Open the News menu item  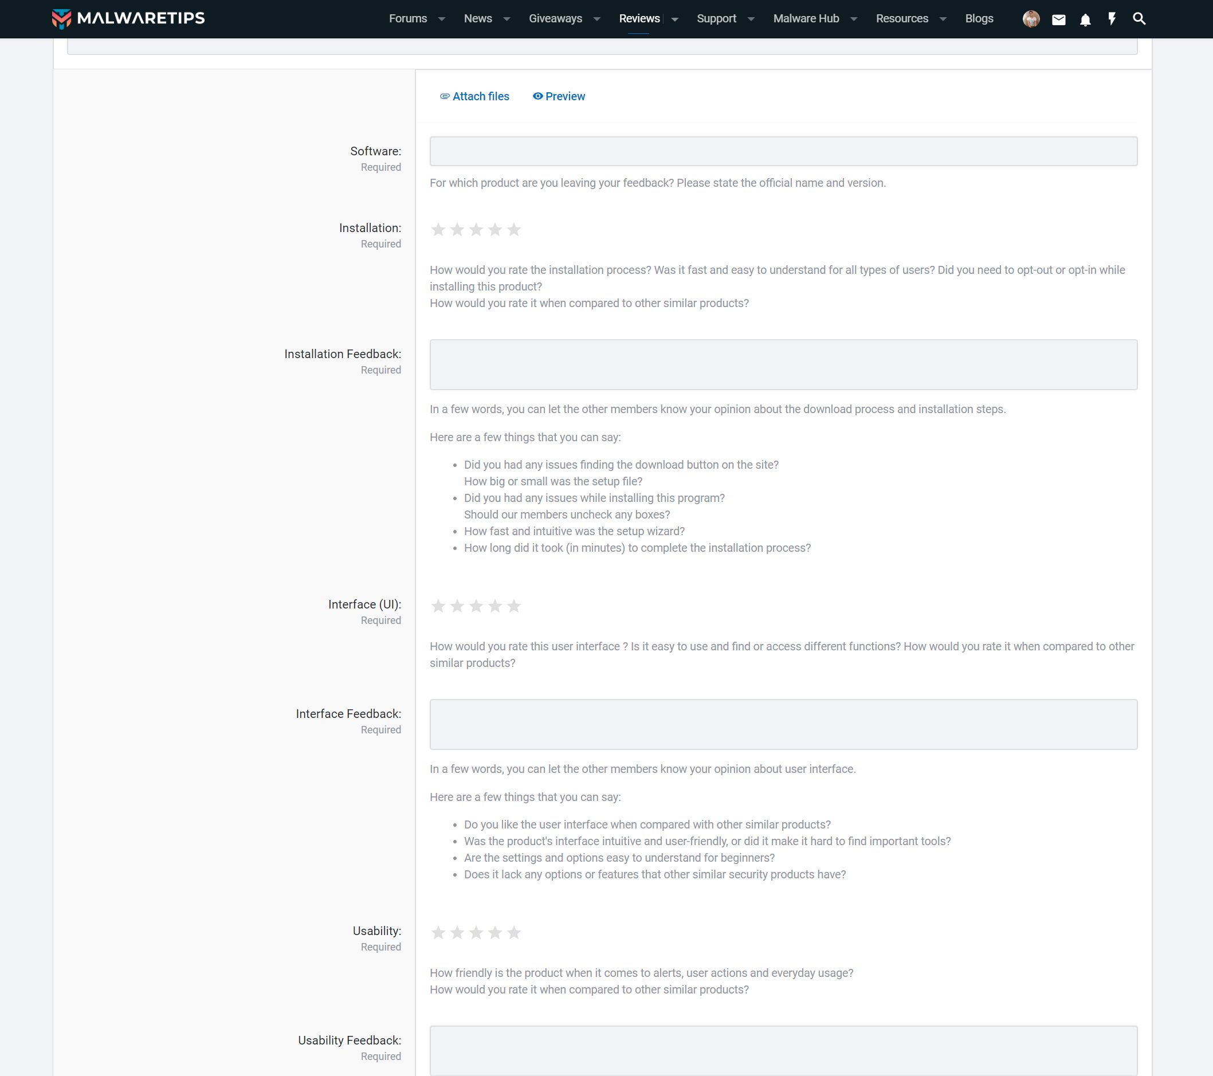point(478,18)
